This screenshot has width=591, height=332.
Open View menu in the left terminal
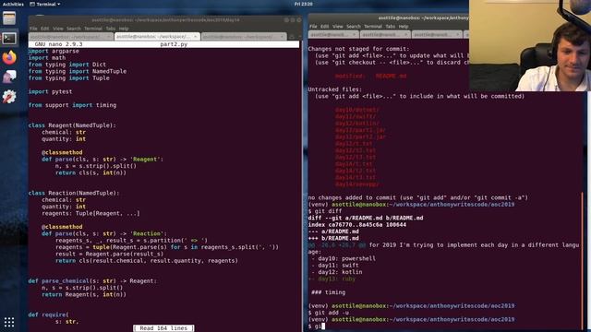click(x=57, y=29)
